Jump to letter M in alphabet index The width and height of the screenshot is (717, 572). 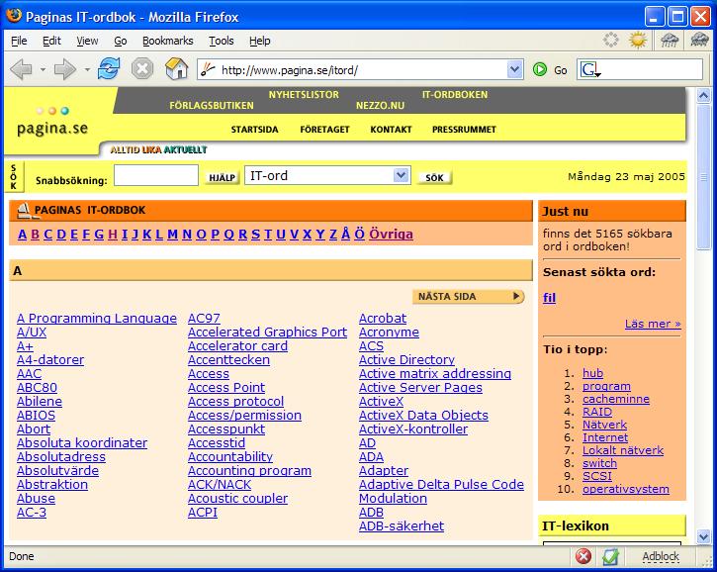pyautogui.click(x=172, y=235)
